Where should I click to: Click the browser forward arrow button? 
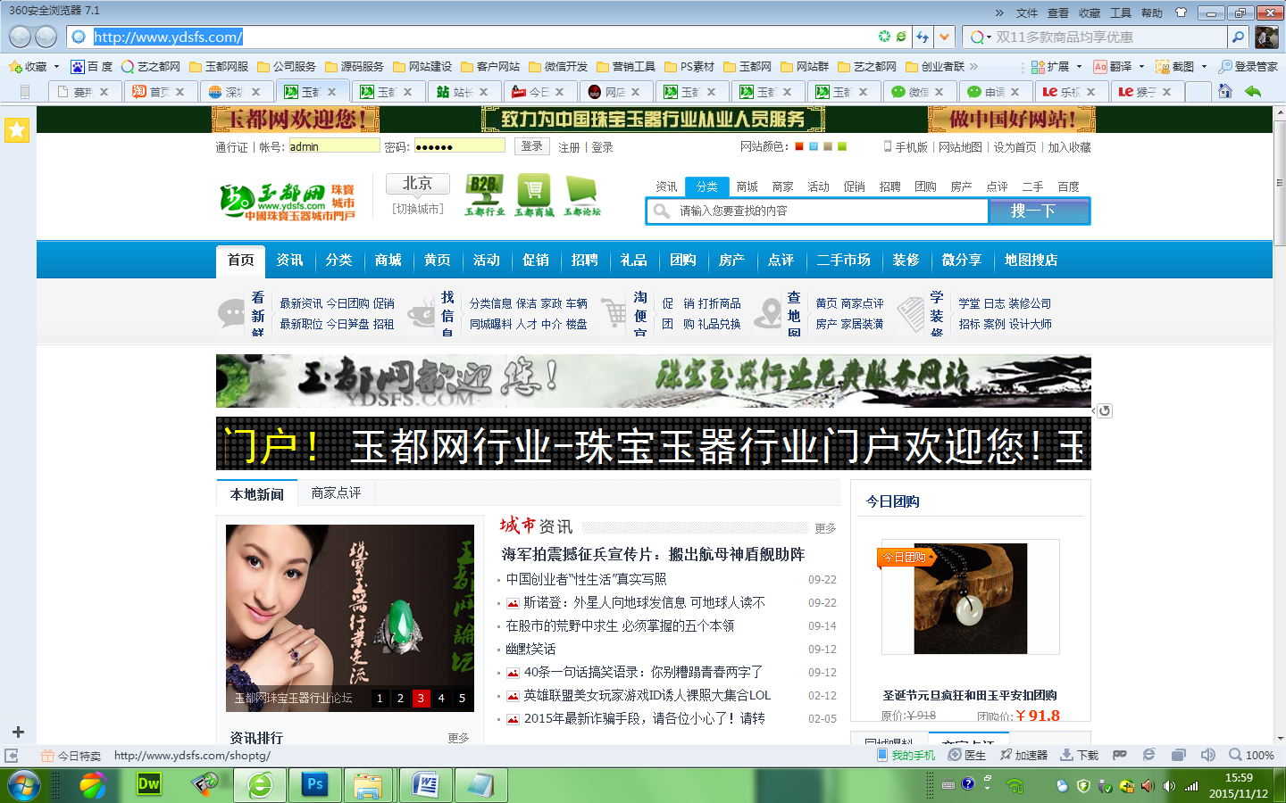(46, 37)
